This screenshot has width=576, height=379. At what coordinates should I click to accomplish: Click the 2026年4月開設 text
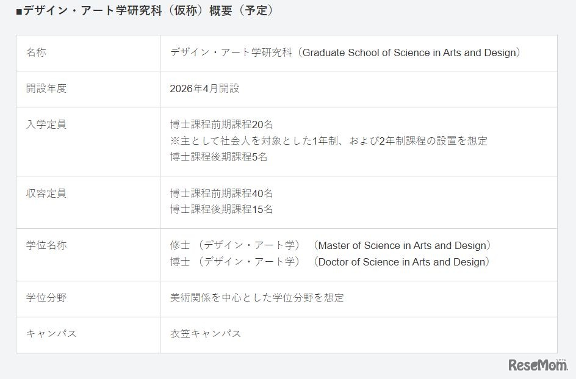tap(204, 88)
